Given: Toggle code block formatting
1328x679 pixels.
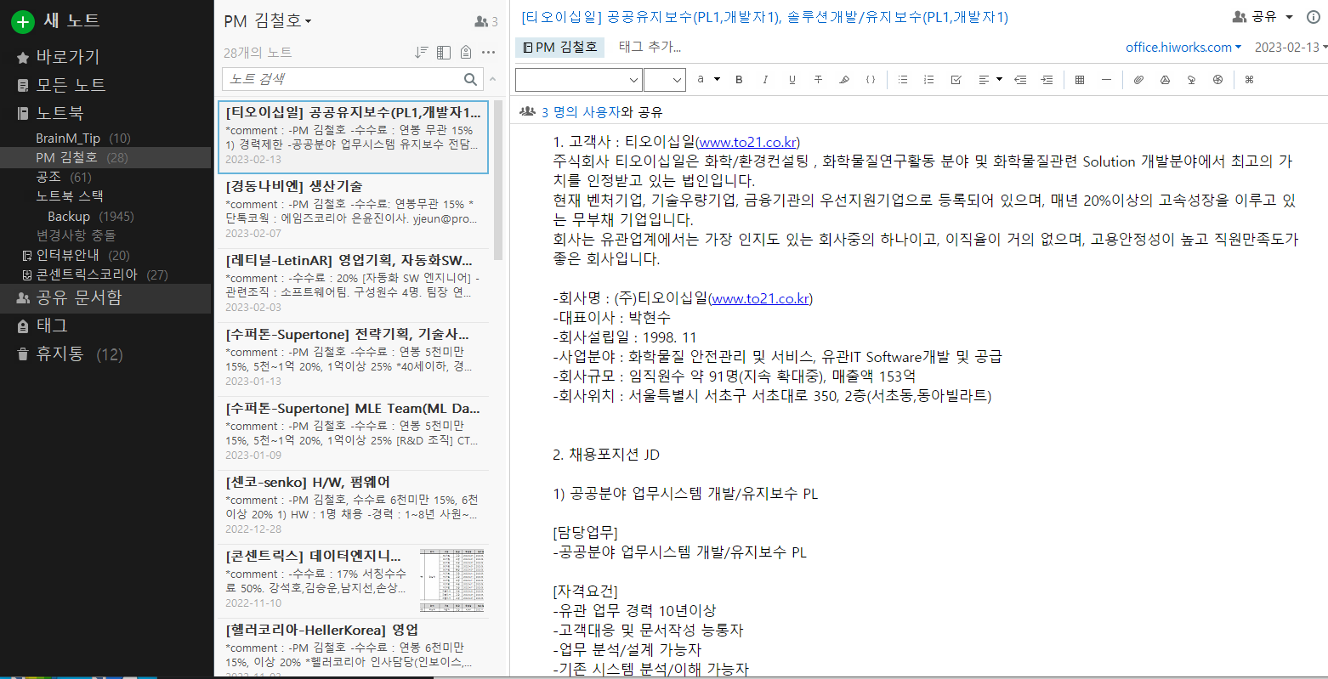Looking at the screenshot, I should 871,79.
